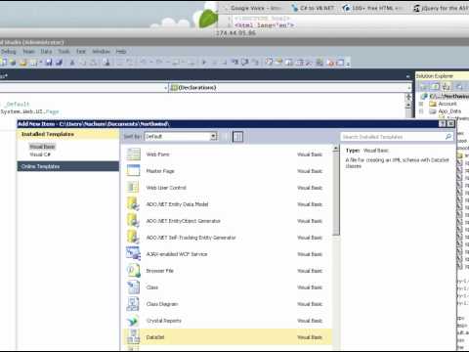The image size is (469, 352).
Task: Open the Data menu
Action: point(46,52)
